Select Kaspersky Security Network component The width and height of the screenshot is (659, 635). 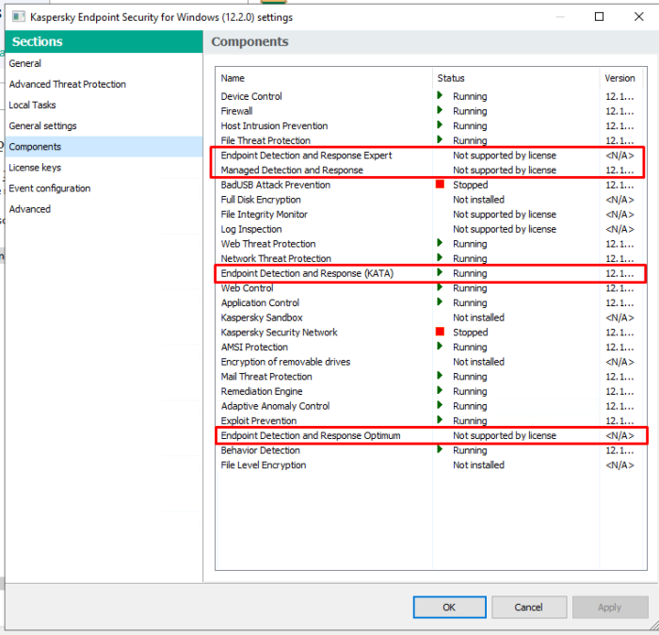[x=279, y=333]
